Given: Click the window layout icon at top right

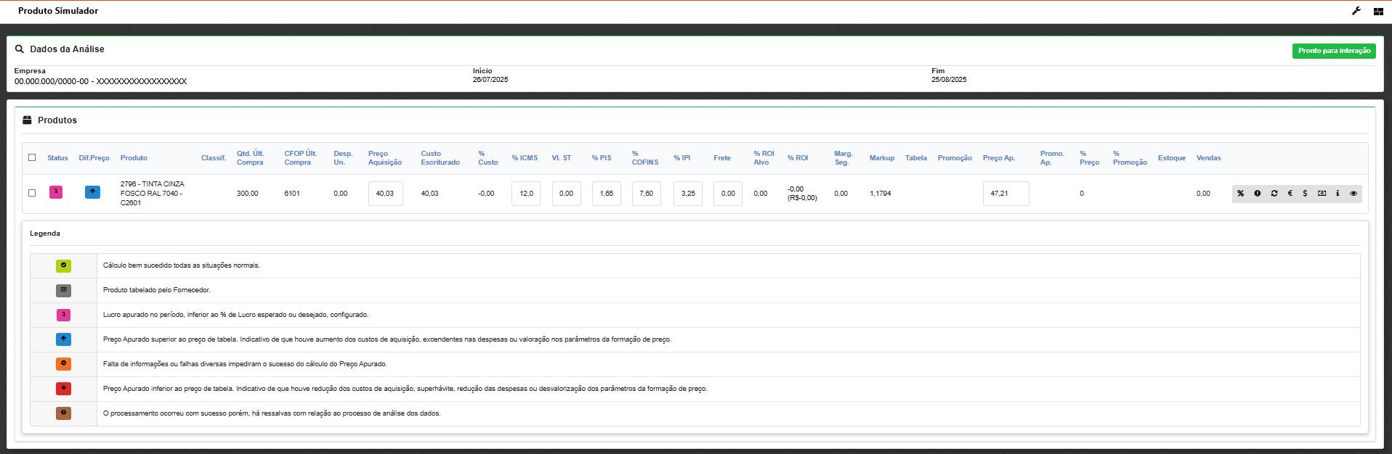Looking at the screenshot, I should [x=1378, y=12].
